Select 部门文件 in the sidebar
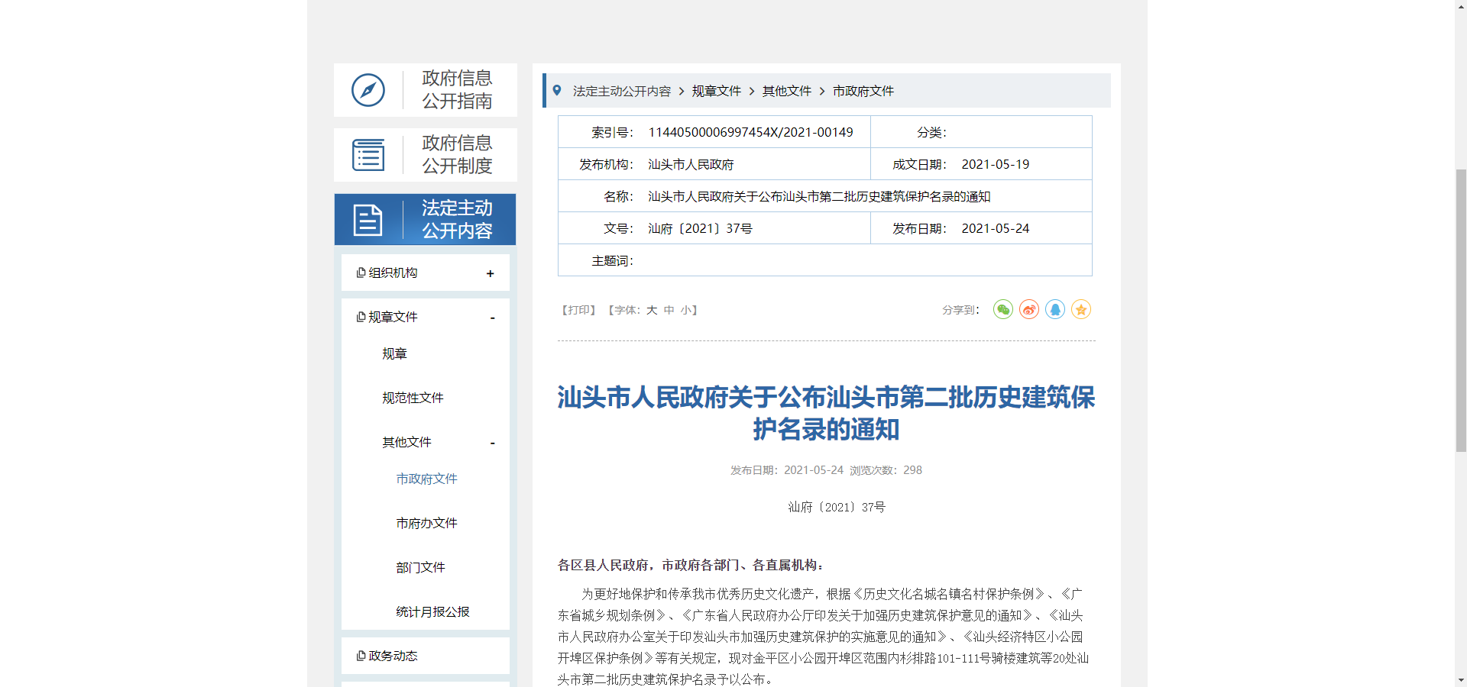This screenshot has height=687, width=1467. coord(420,567)
